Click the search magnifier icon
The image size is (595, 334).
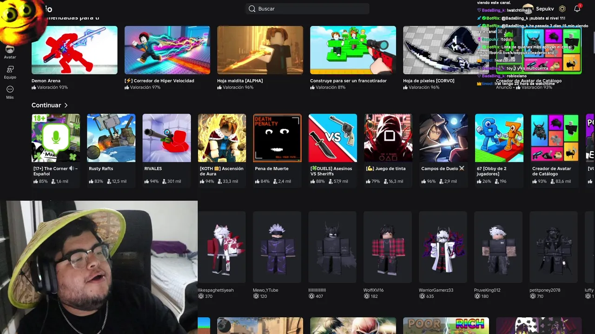click(252, 9)
